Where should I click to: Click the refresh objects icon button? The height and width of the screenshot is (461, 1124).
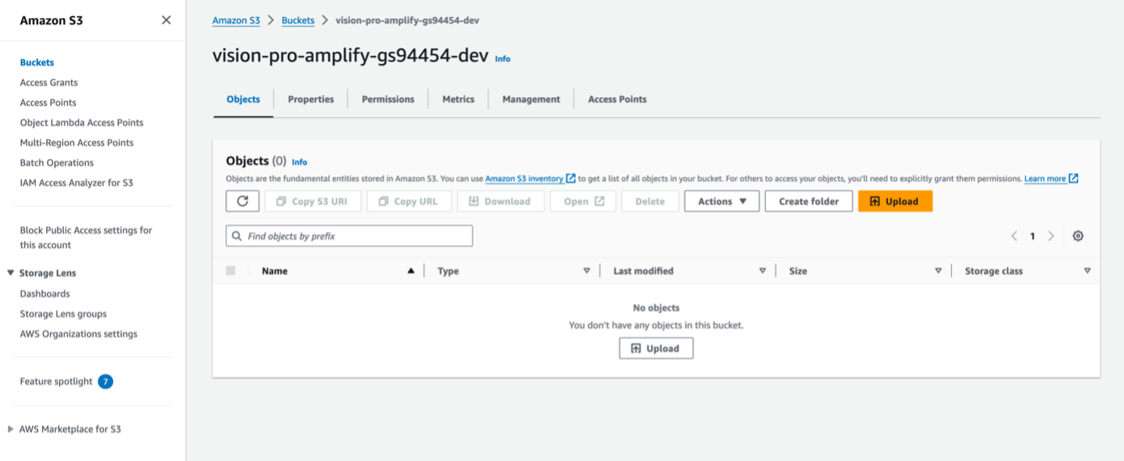tap(242, 201)
